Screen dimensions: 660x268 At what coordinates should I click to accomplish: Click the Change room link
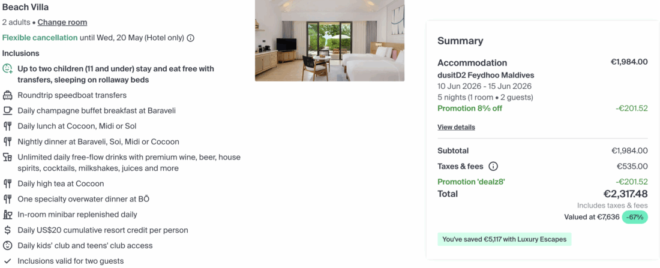(x=62, y=22)
